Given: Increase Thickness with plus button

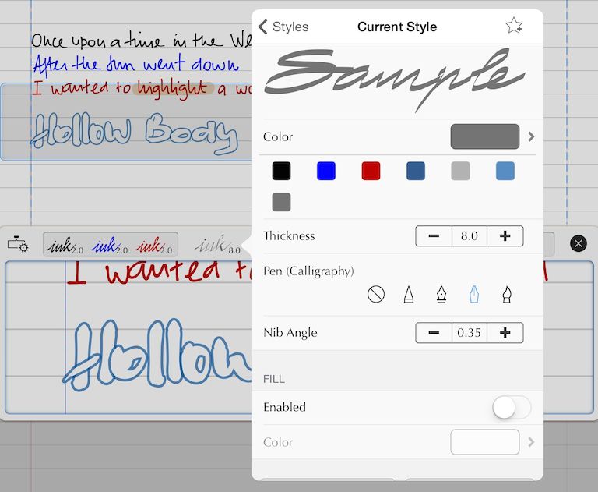Looking at the screenshot, I should 505,236.
